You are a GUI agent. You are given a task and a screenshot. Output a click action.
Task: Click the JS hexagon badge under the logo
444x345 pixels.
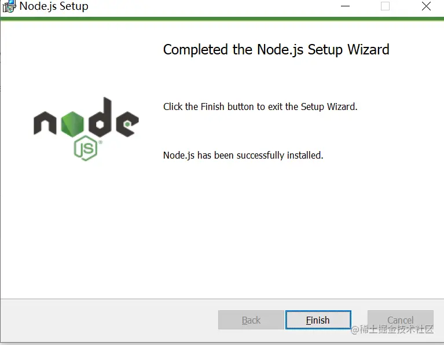[86, 148]
